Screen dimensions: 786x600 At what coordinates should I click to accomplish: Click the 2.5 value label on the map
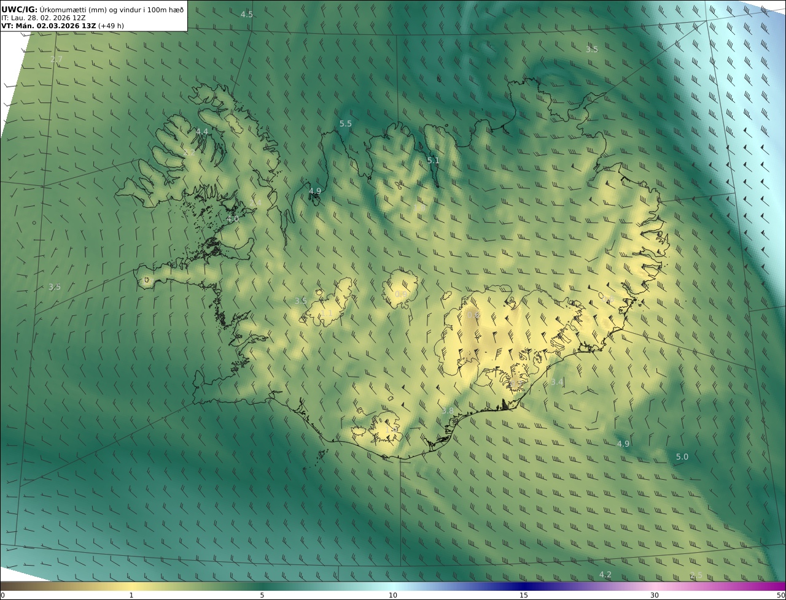pyautogui.click(x=696, y=575)
